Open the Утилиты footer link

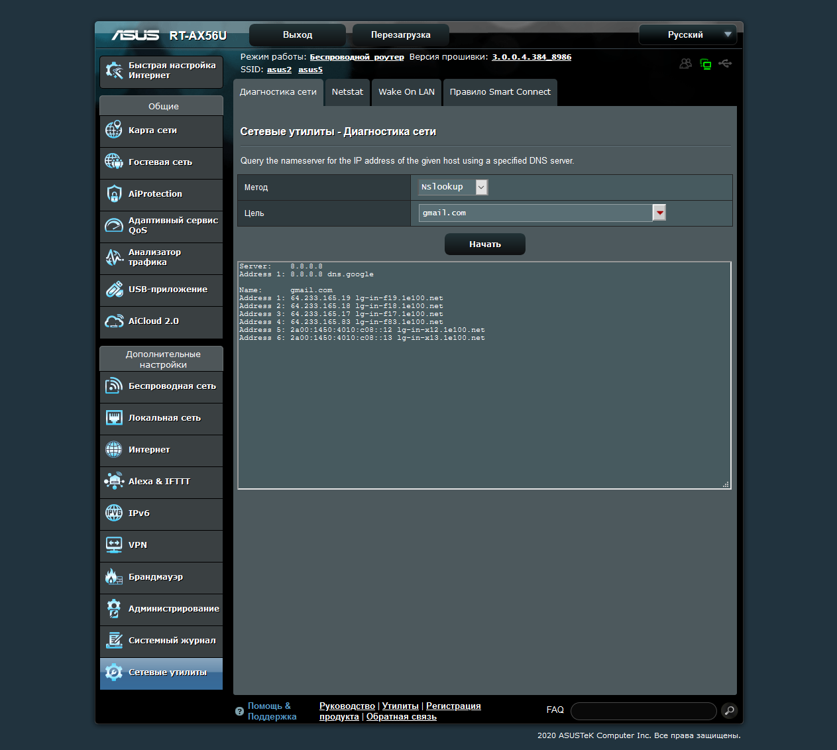pyautogui.click(x=400, y=706)
